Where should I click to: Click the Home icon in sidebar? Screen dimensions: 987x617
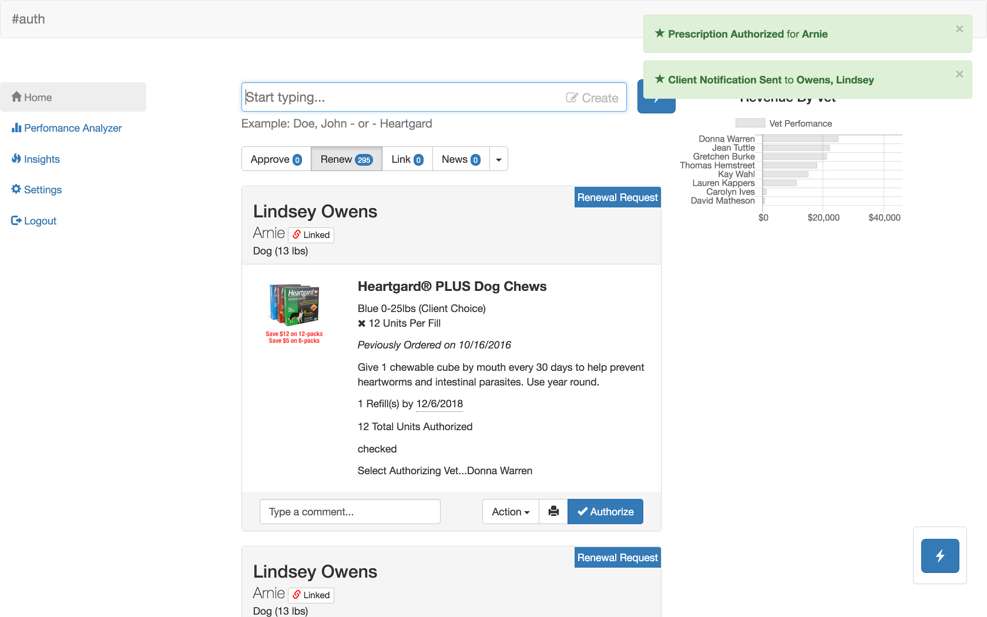[x=16, y=97]
